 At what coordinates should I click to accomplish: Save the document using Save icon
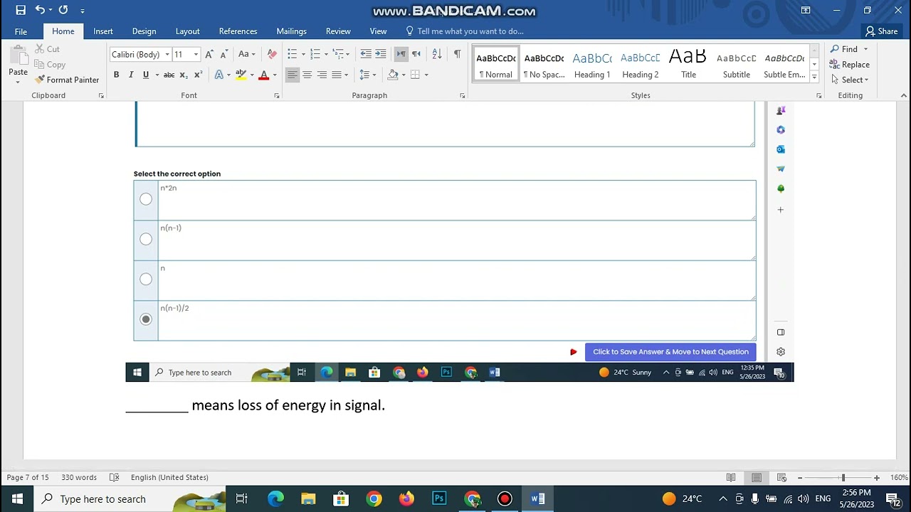(21, 10)
